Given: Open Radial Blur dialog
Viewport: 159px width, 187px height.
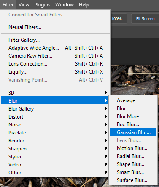Looking at the screenshot, I should (x=133, y=156).
